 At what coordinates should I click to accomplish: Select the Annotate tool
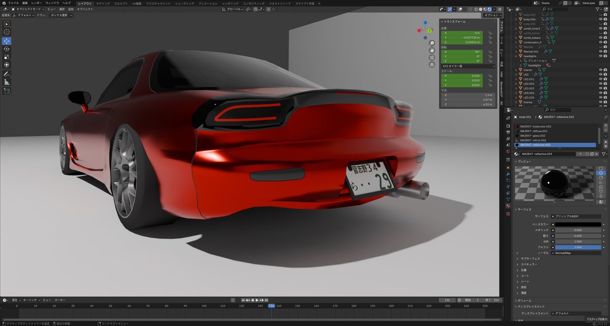tap(7, 74)
